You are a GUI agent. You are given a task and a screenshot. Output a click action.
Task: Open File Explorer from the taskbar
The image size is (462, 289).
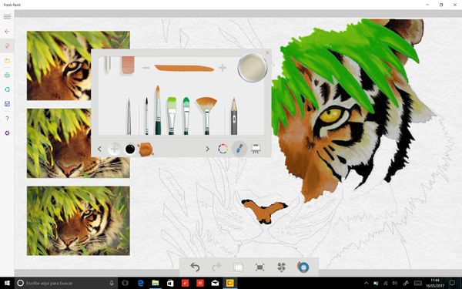click(x=156, y=283)
